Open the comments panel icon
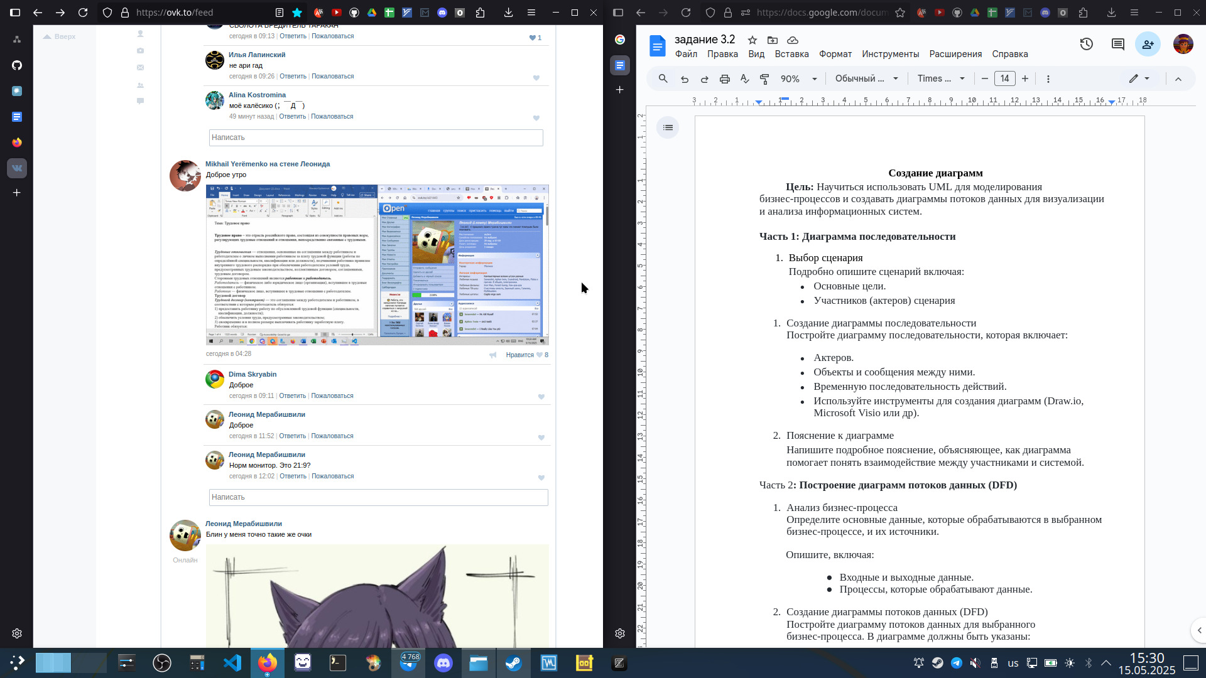Screen dimensions: 1206x678 click(x=1117, y=44)
